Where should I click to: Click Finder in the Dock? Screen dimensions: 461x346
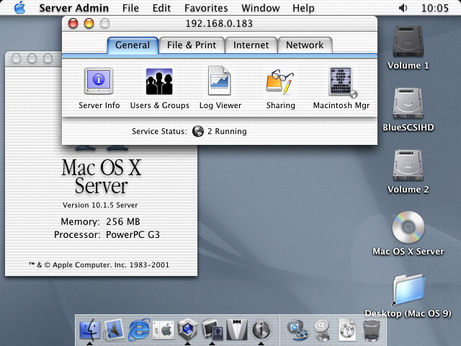[x=89, y=329]
